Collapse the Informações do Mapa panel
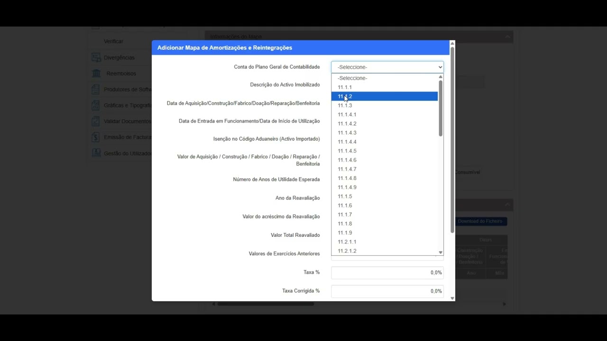607x341 pixels. 507,36
